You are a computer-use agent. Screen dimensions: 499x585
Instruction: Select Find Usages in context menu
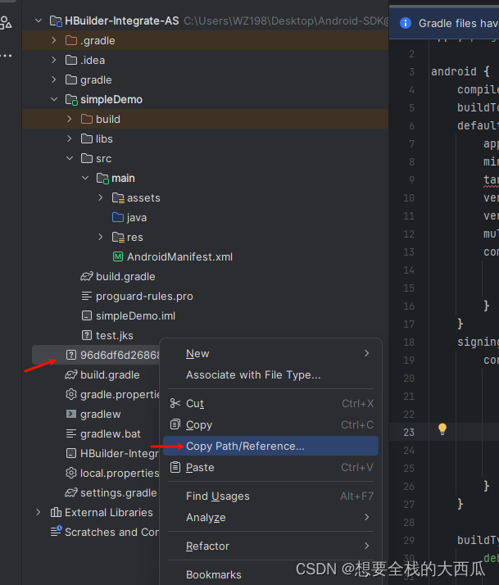pyautogui.click(x=217, y=496)
